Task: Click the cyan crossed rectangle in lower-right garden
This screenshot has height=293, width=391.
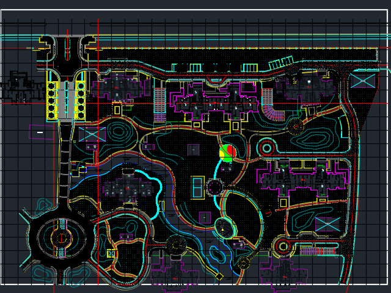Action: [x=327, y=224]
